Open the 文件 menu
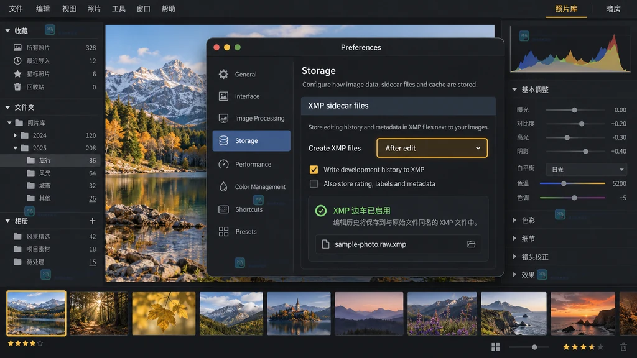The height and width of the screenshot is (358, 637). coord(16,9)
